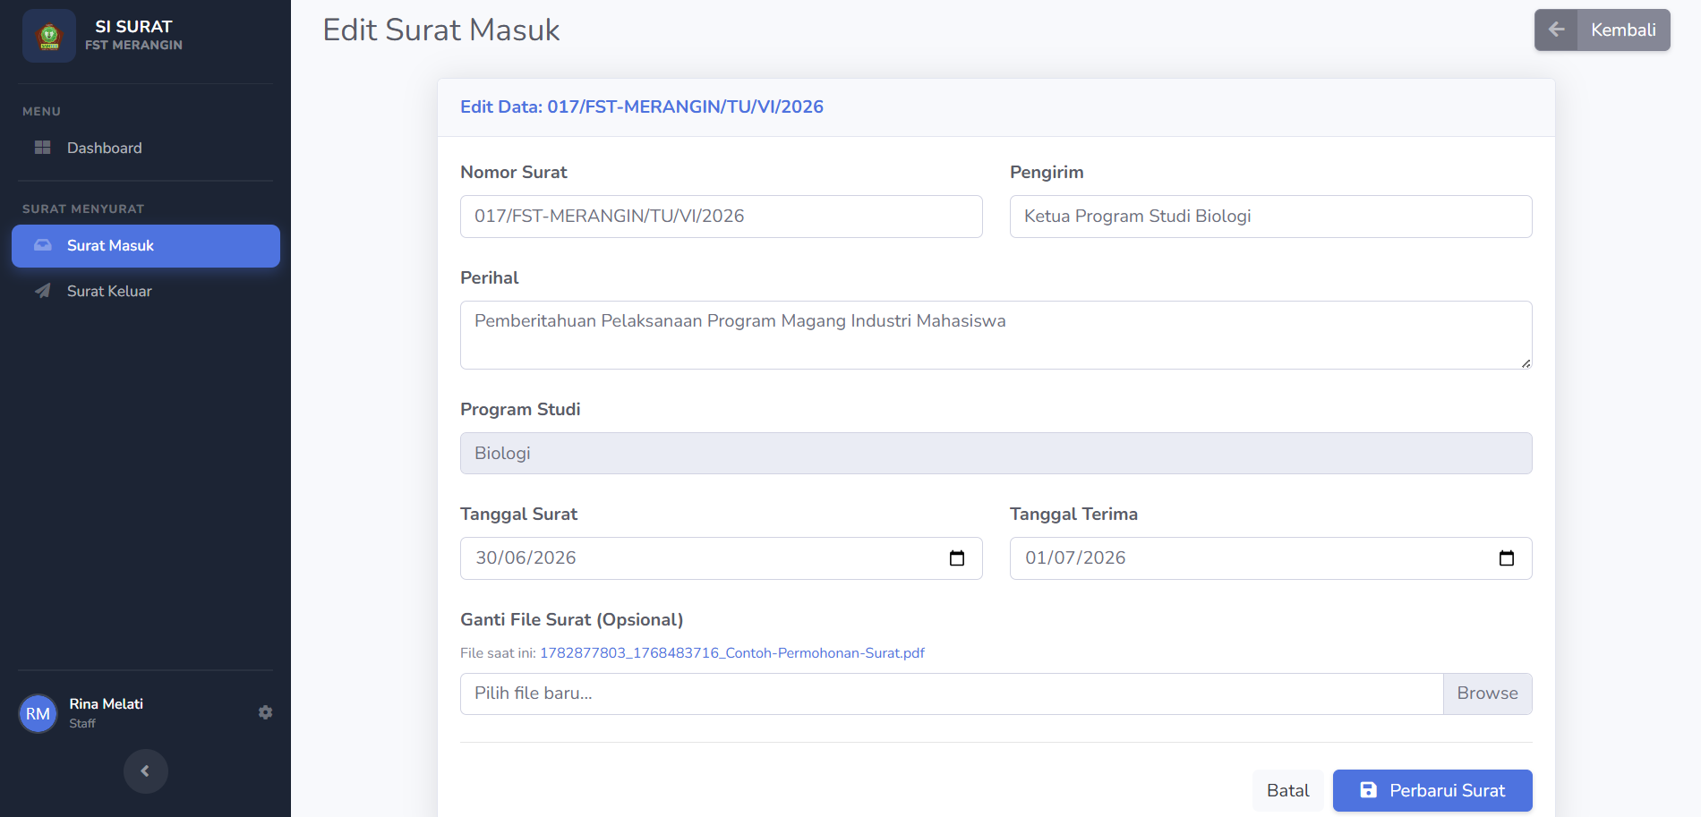Click the Program Studi Biologi field
The height and width of the screenshot is (817, 1701).
click(996, 454)
